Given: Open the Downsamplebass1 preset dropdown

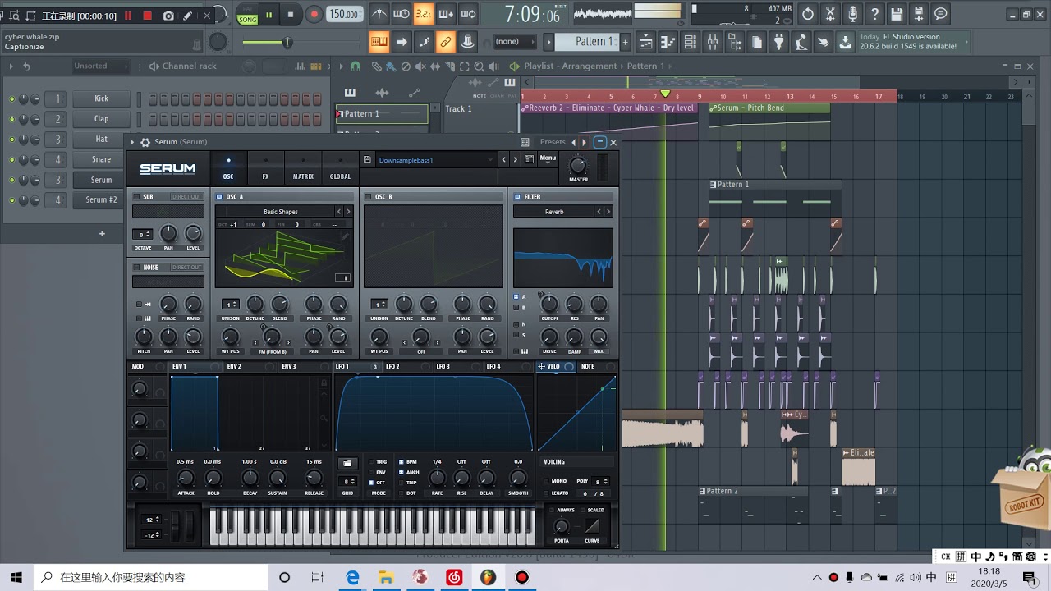Looking at the screenshot, I should coord(435,160).
